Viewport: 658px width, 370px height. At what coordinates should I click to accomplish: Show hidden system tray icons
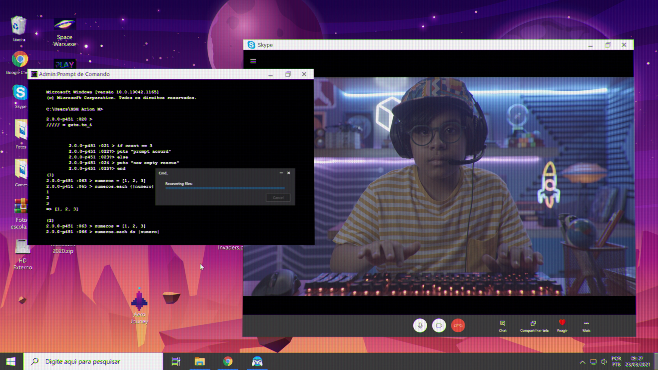(x=582, y=362)
